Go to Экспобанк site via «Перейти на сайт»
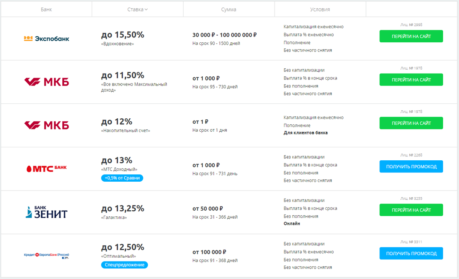The width and height of the screenshot is (459, 279). (411, 36)
